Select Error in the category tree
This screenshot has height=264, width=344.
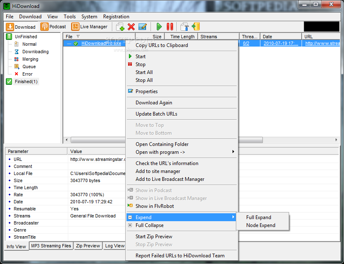click(27, 74)
